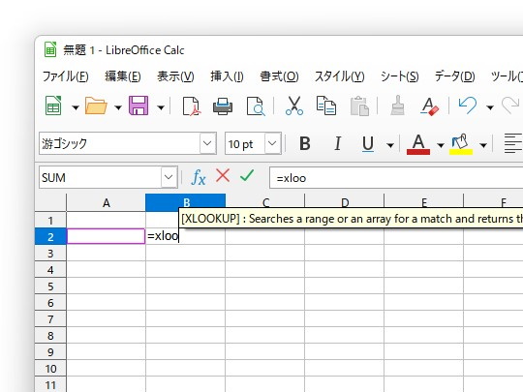
Task: Select row 5 header
Action: coord(50,286)
